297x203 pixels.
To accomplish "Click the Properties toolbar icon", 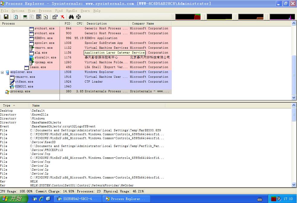I will (55, 17).
